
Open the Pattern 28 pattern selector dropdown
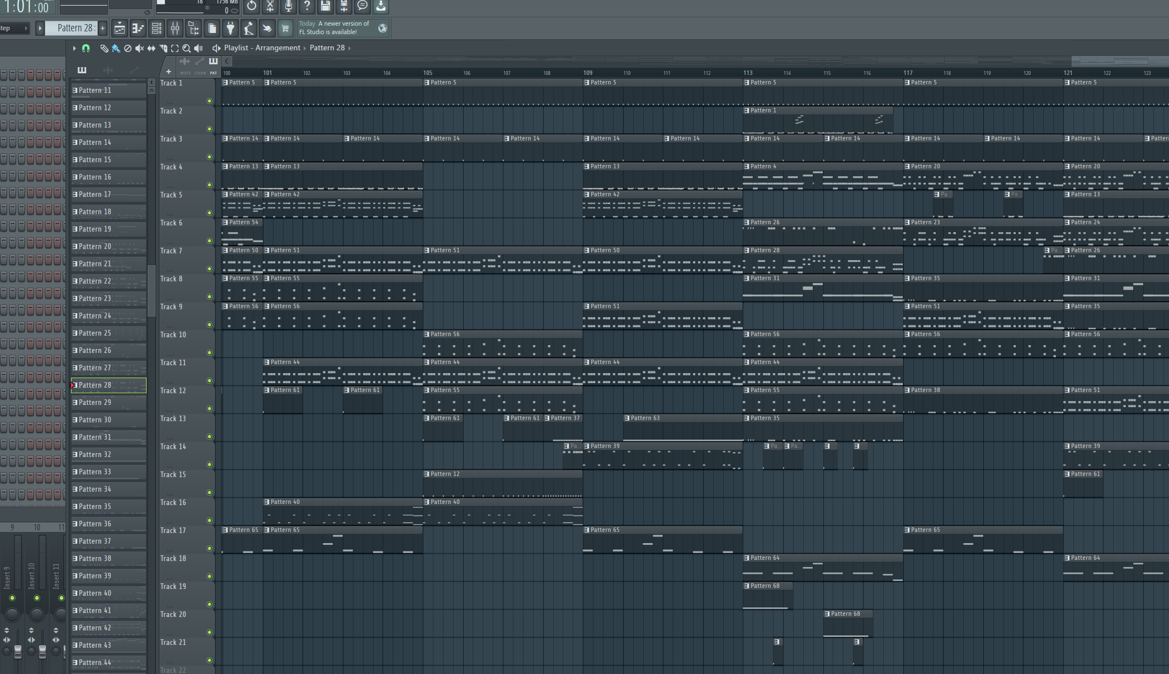tap(73, 28)
